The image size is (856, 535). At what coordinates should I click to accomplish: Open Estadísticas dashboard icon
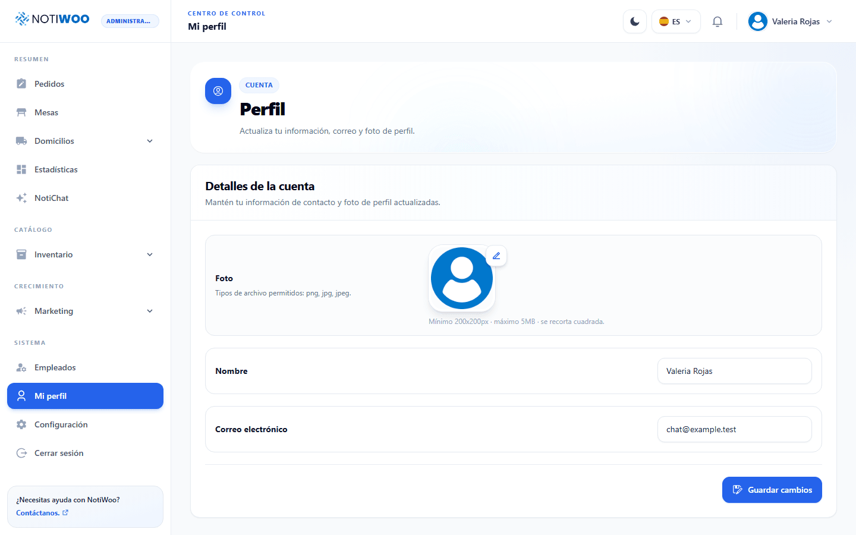pyautogui.click(x=21, y=169)
